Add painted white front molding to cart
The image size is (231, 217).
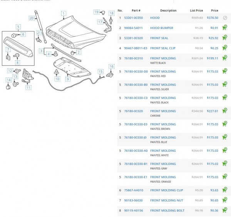coord(224,150)
